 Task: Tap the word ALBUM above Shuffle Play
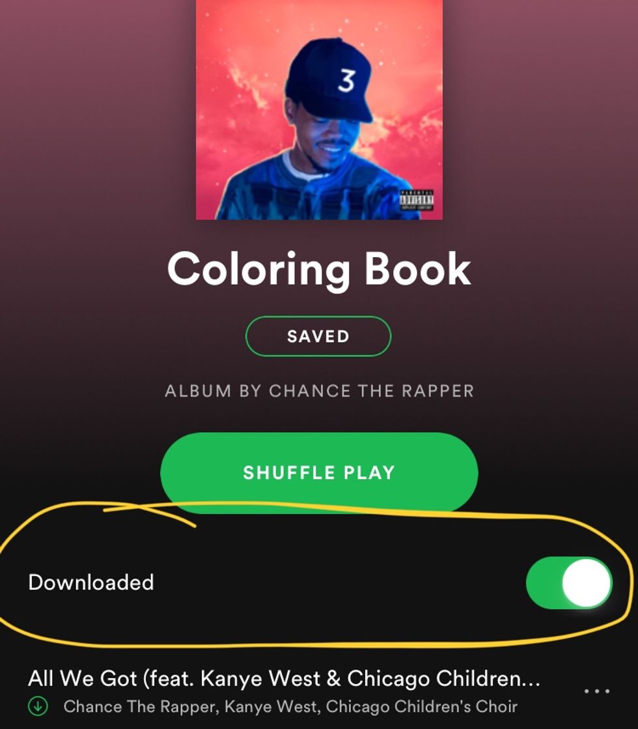198,391
